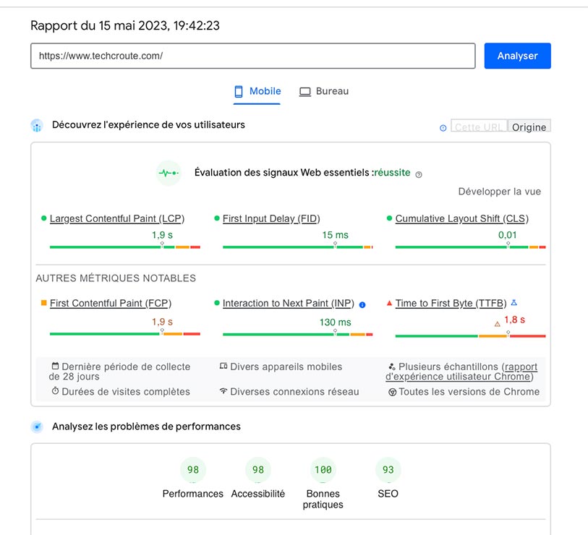The height and width of the screenshot is (535, 588).
Task: Click the samples icon by Plusieurs échantillons
Action: [392, 367]
